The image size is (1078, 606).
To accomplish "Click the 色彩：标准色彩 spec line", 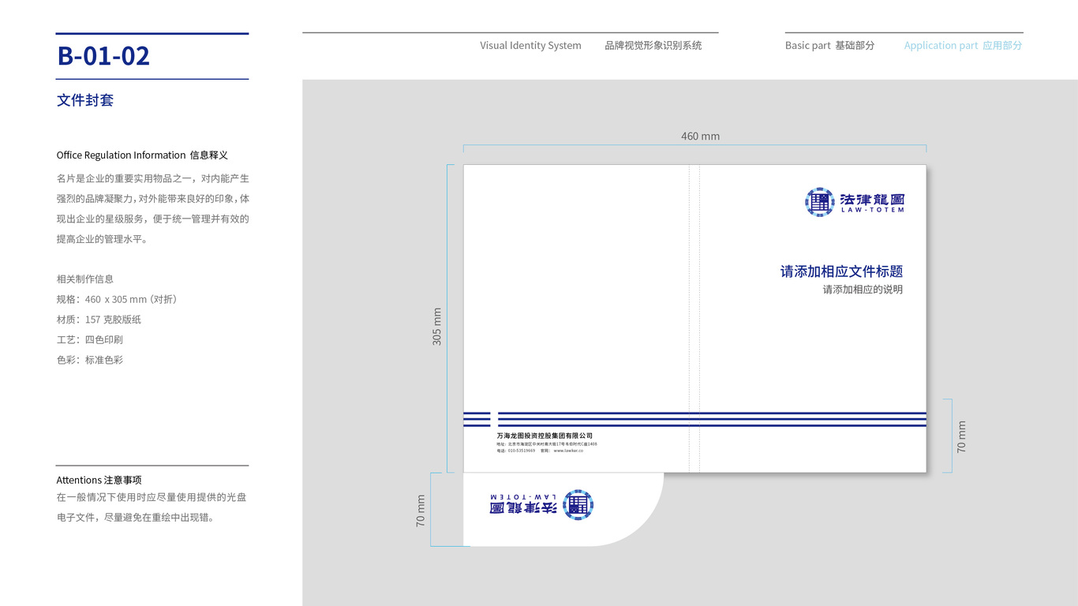I will [90, 360].
